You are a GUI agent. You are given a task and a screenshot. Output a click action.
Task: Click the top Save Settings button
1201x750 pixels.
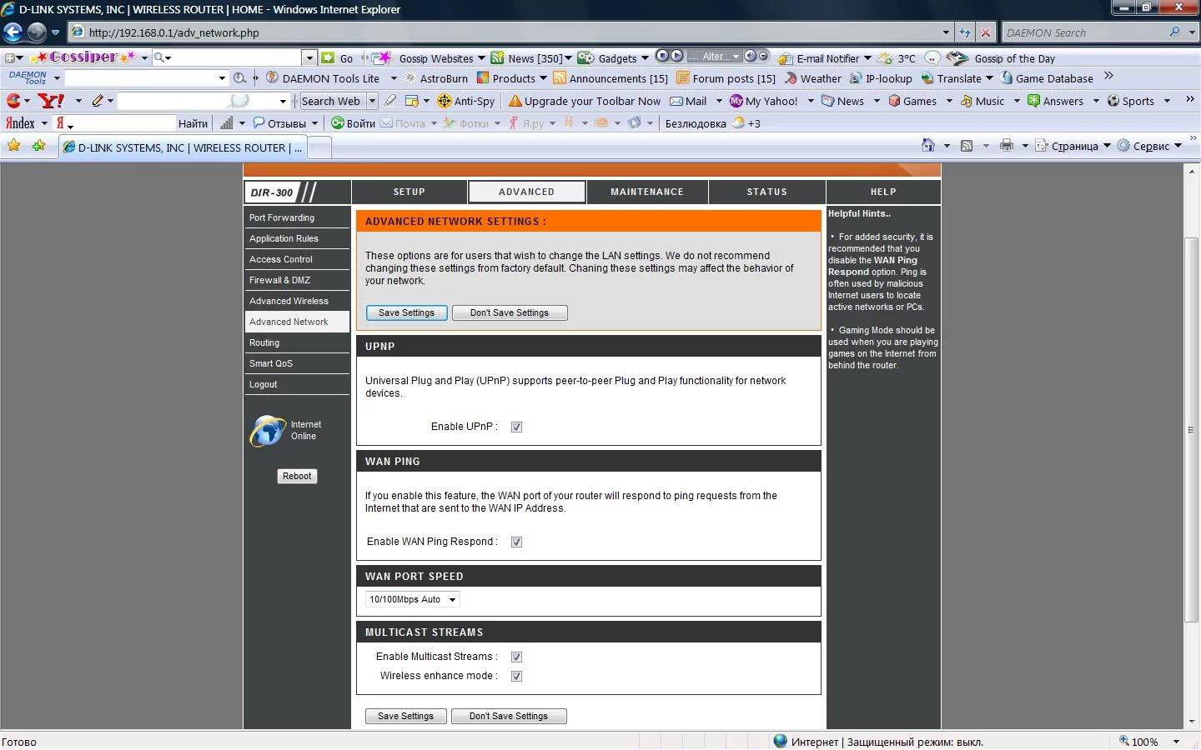tap(407, 312)
